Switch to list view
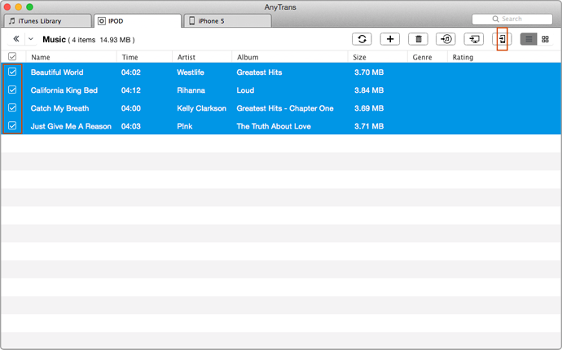Viewport: 562px width, 350px height. coord(529,39)
